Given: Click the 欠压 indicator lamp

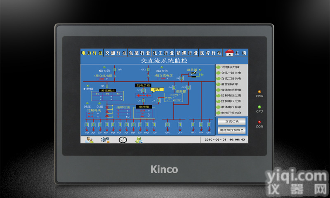Looking at the screenshot, I should (x=100, y=103).
